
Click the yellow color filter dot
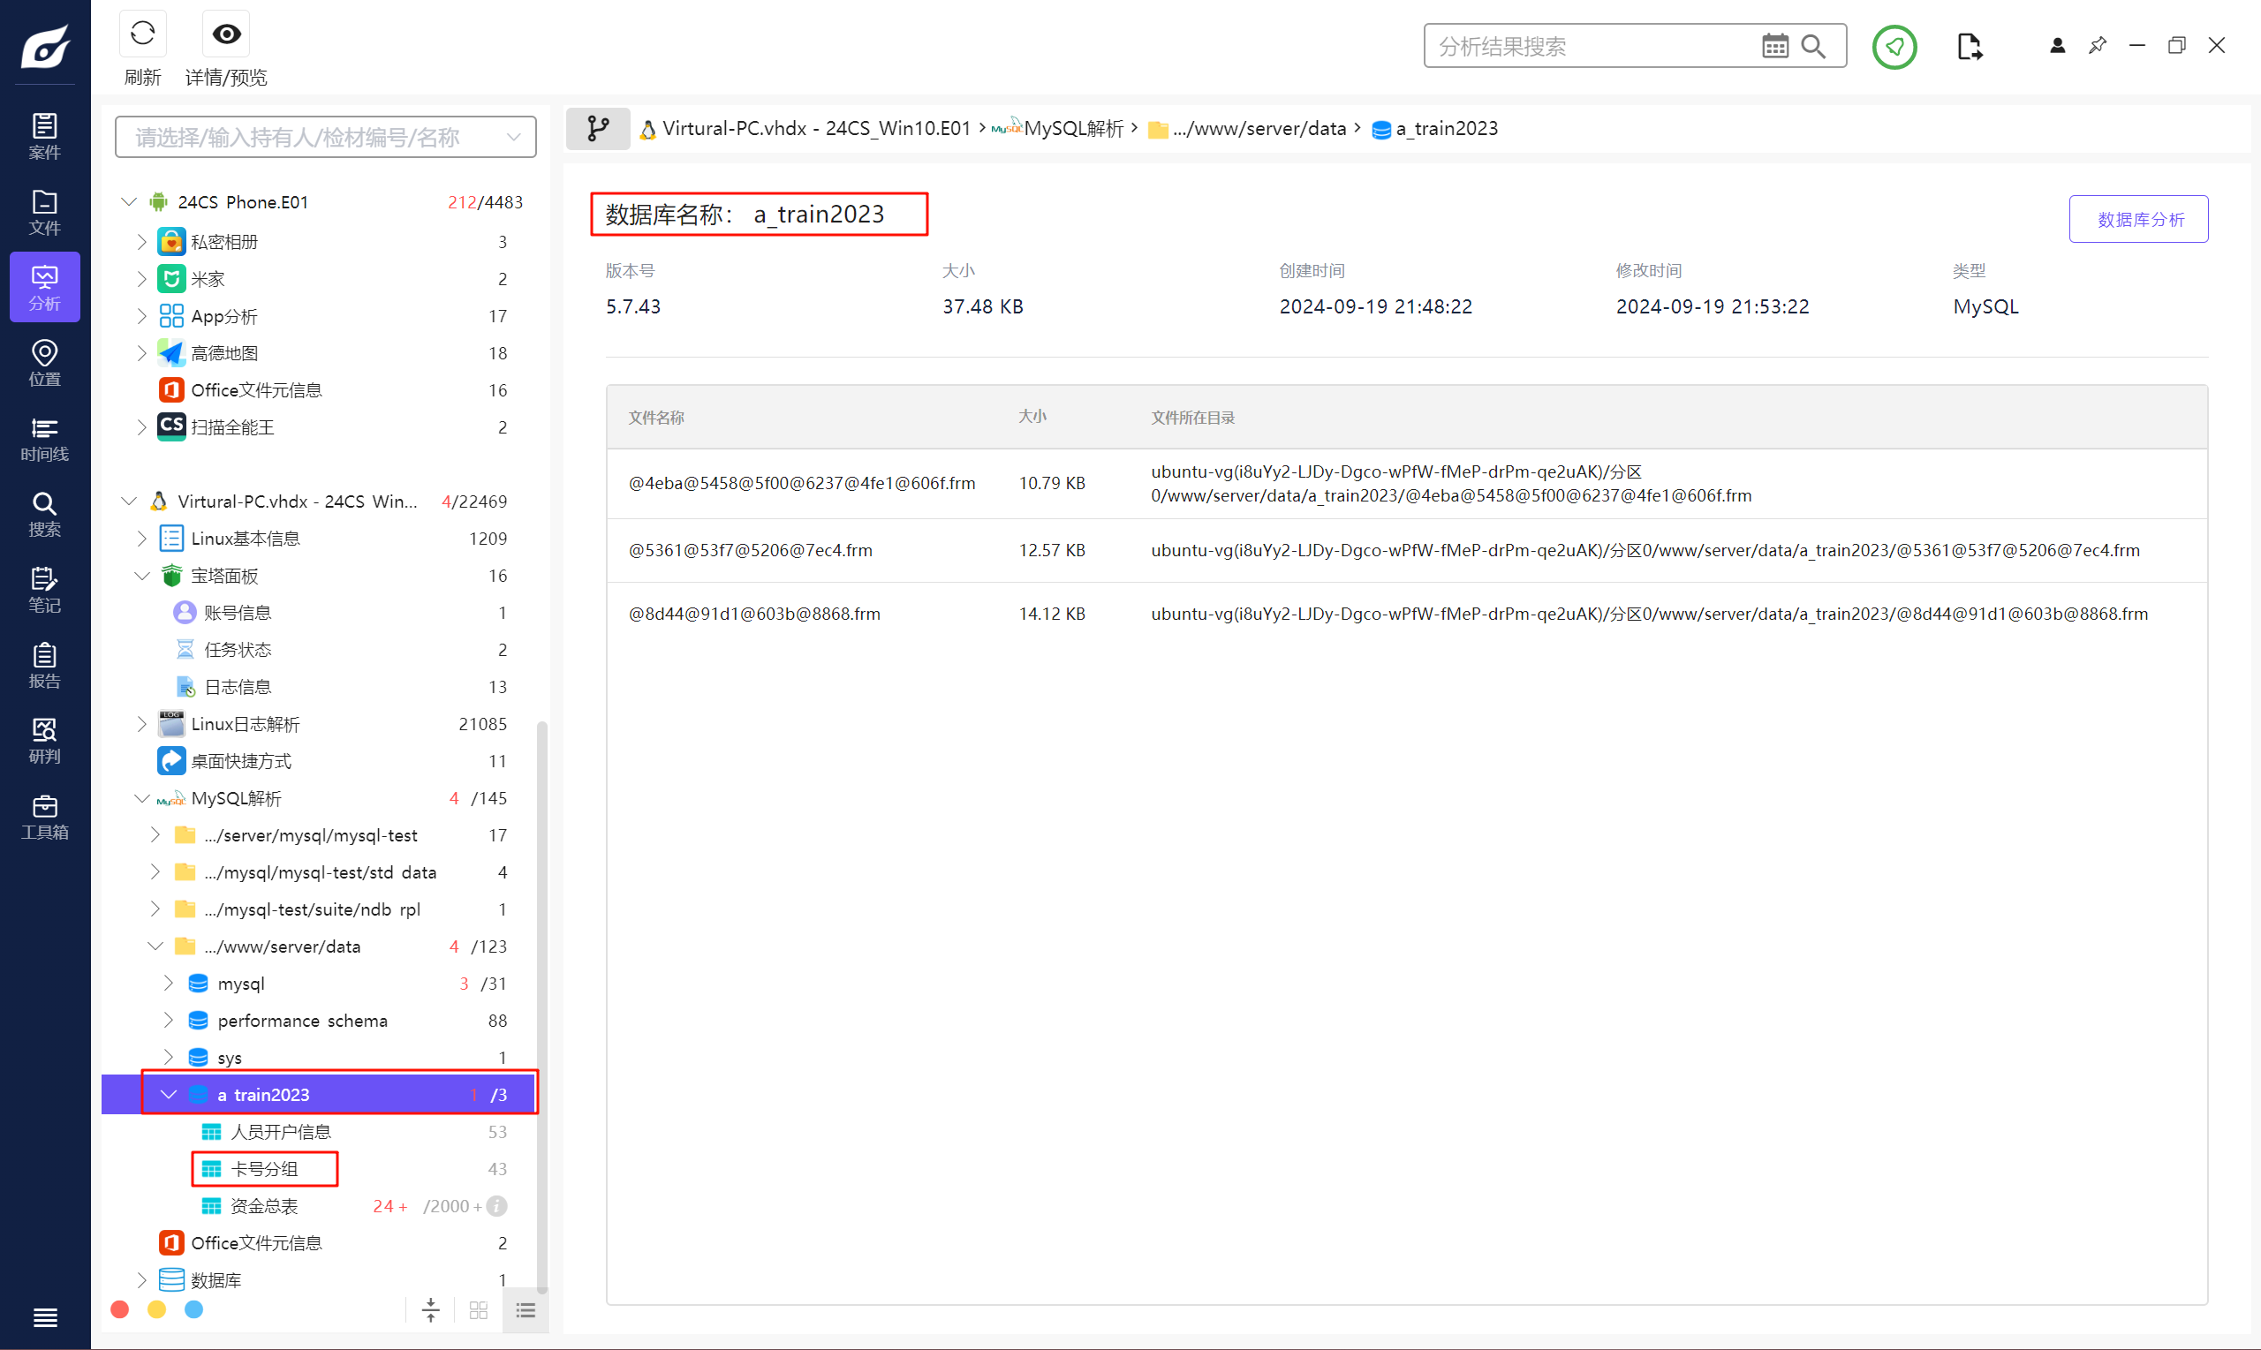point(156,1309)
